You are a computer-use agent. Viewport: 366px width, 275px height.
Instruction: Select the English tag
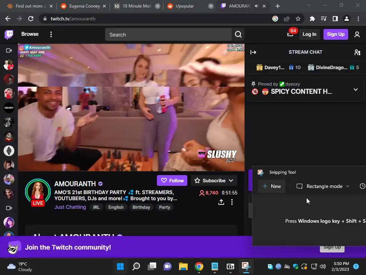(116, 207)
